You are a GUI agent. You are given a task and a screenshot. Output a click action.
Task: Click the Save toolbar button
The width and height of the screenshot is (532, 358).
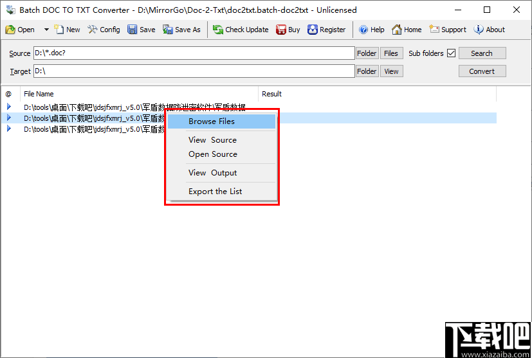141,30
